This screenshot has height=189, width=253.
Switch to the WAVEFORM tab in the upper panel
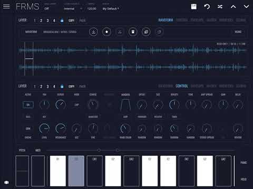click(x=166, y=20)
